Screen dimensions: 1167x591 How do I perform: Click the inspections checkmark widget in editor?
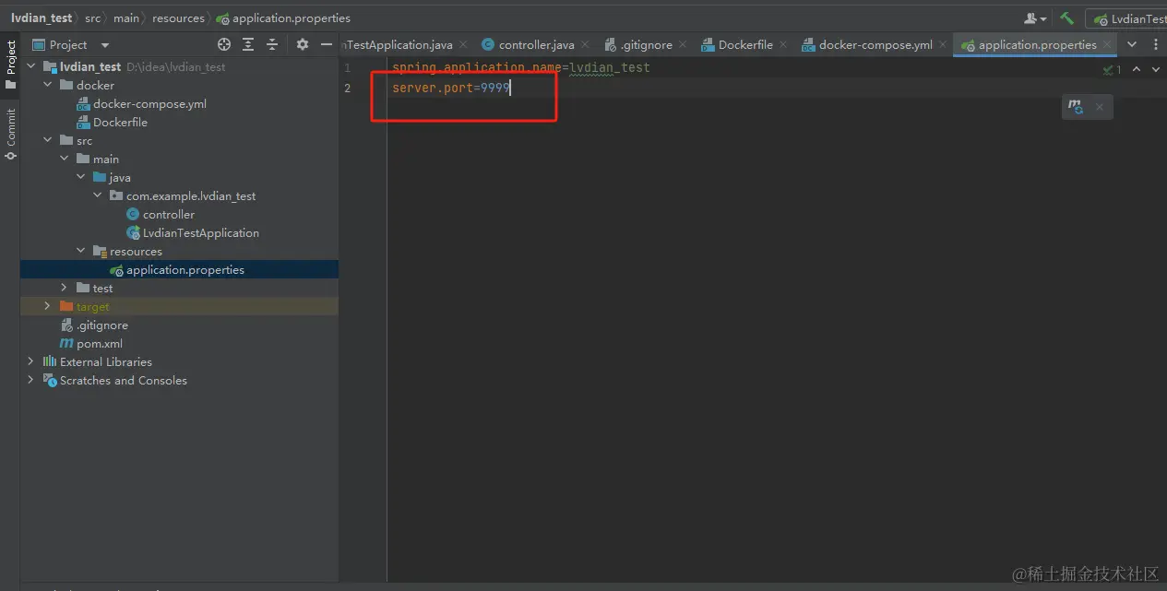(1113, 69)
